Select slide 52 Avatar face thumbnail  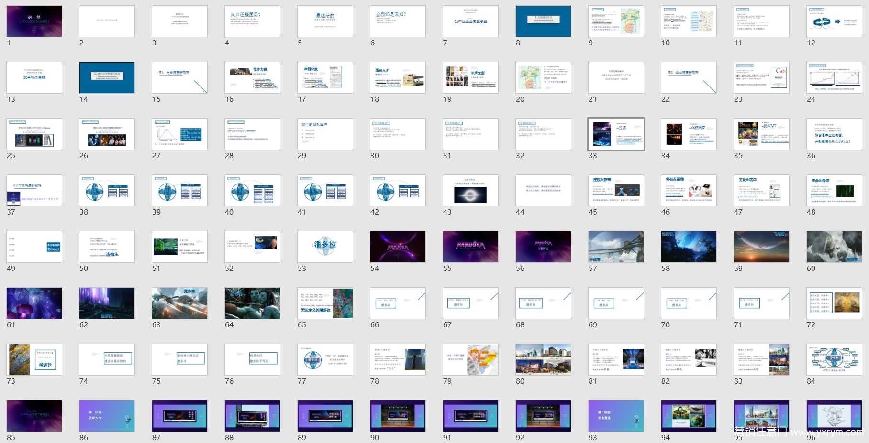(252, 247)
